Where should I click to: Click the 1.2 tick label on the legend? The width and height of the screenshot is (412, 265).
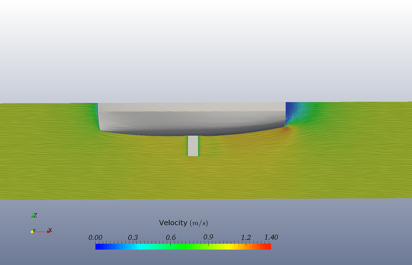[247, 236]
